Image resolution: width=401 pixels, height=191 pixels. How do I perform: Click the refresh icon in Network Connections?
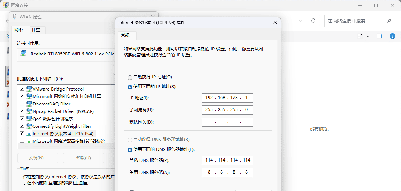pos(313,21)
